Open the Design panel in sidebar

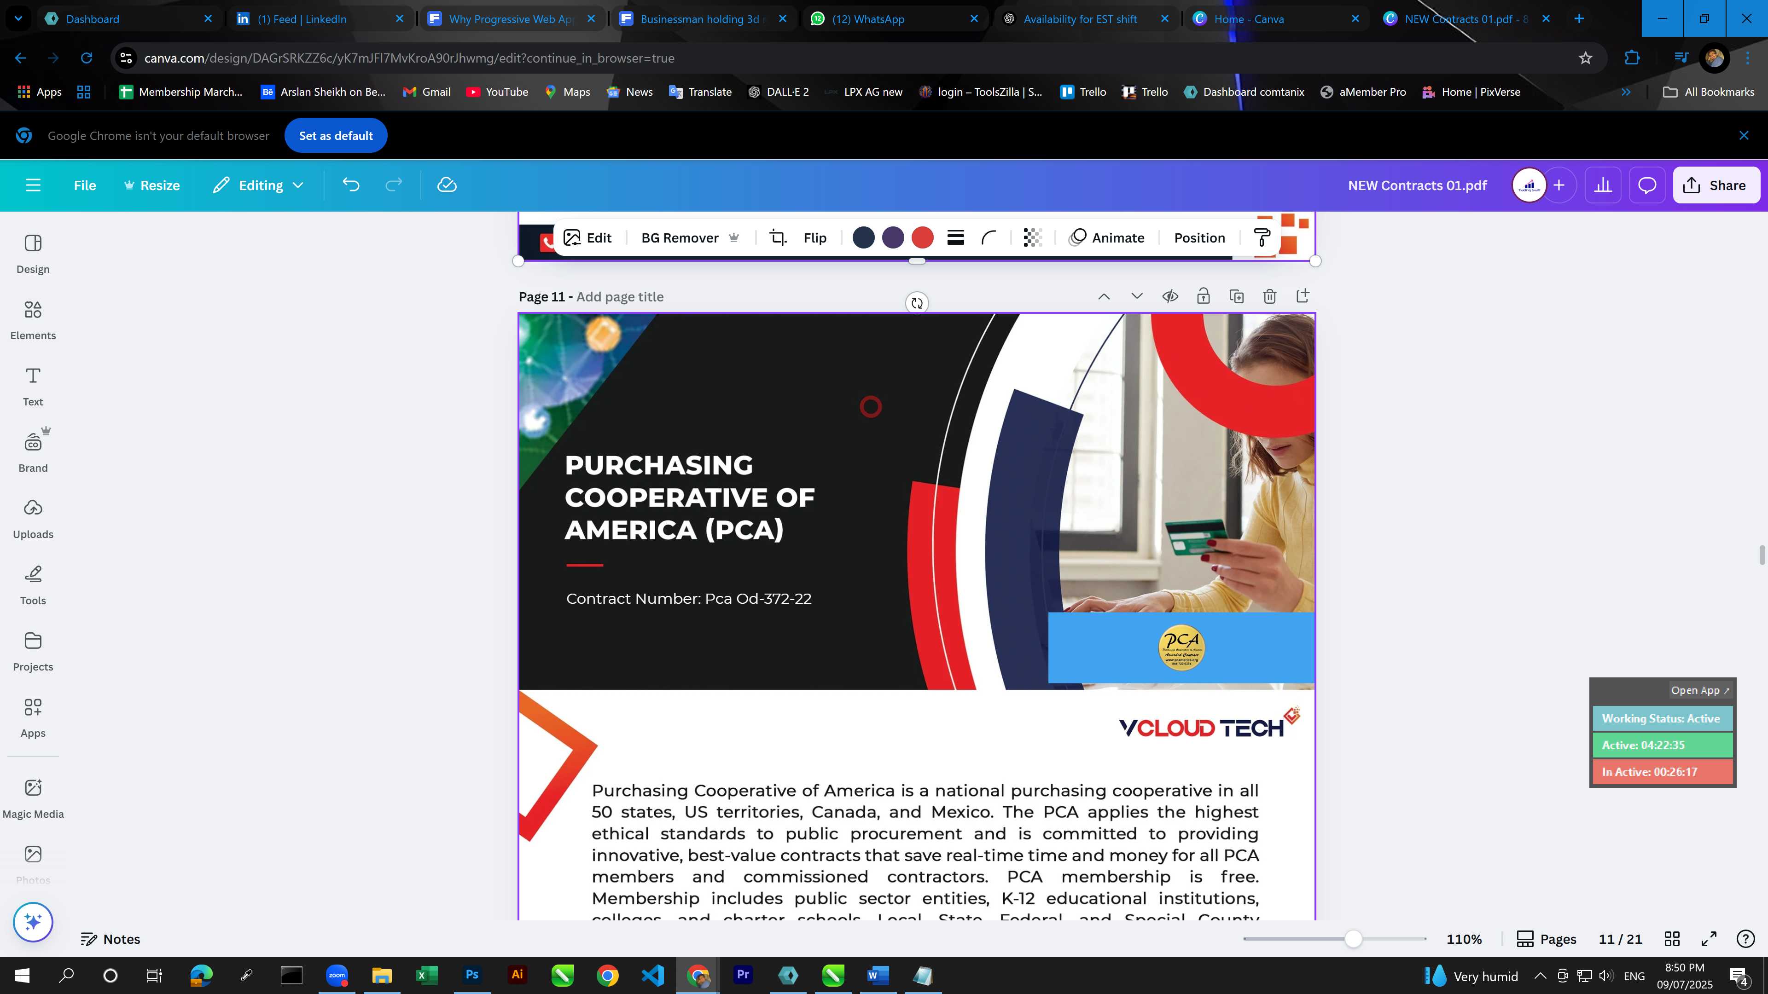[33, 254]
